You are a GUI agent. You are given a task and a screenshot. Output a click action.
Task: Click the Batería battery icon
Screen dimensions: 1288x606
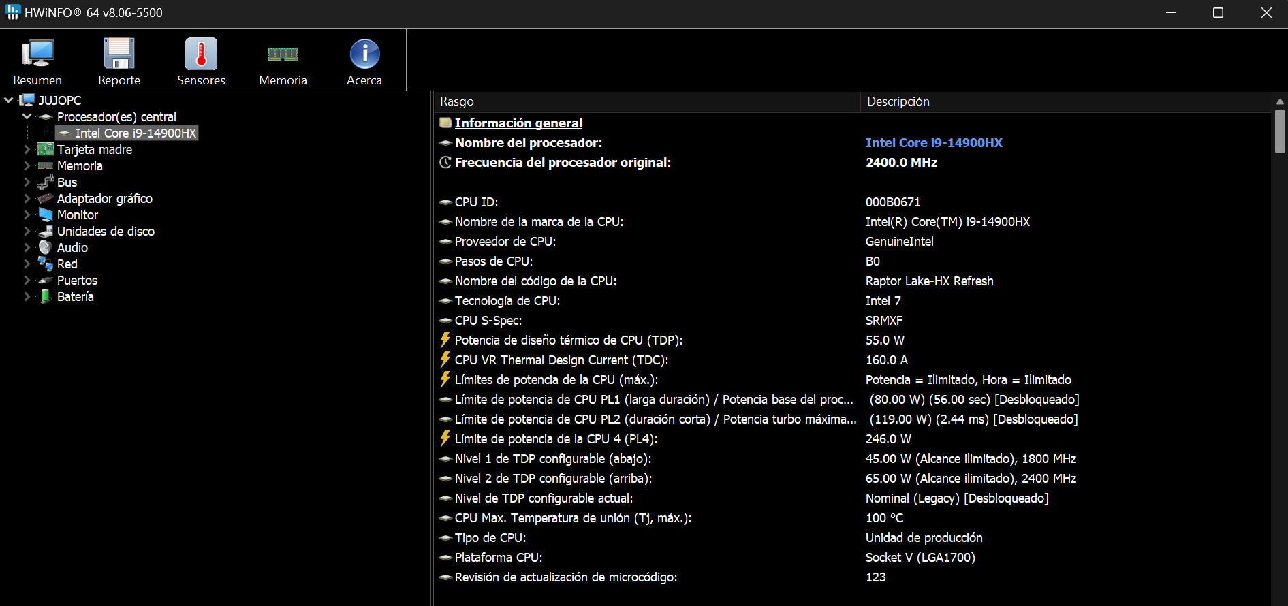click(x=46, y=296)
